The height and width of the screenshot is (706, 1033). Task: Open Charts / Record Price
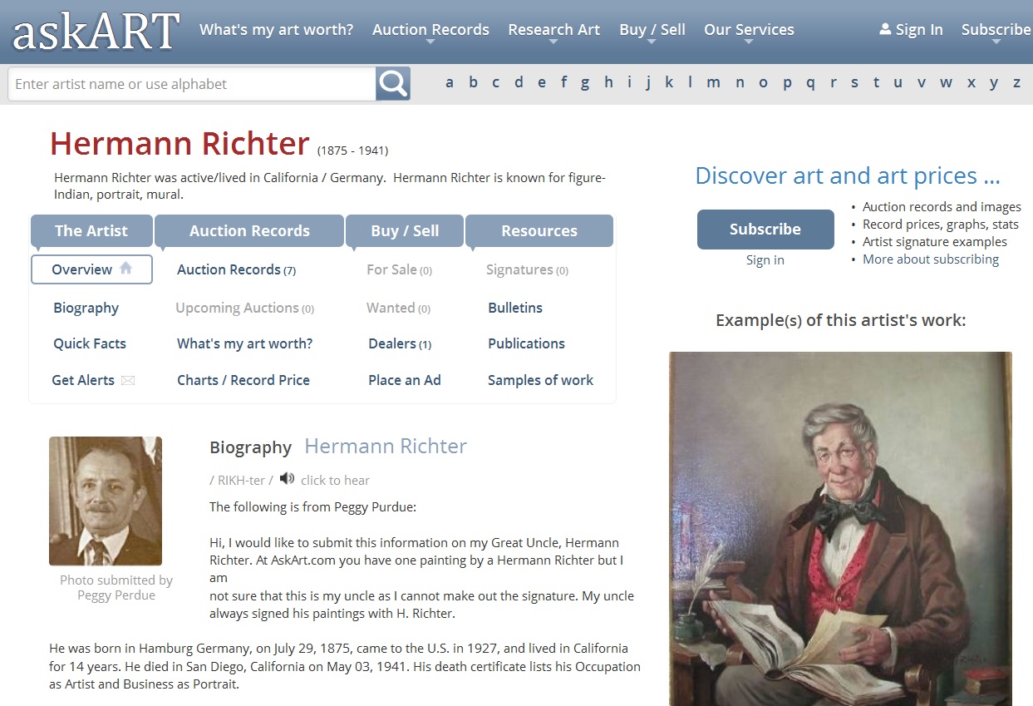pos(243,380)
